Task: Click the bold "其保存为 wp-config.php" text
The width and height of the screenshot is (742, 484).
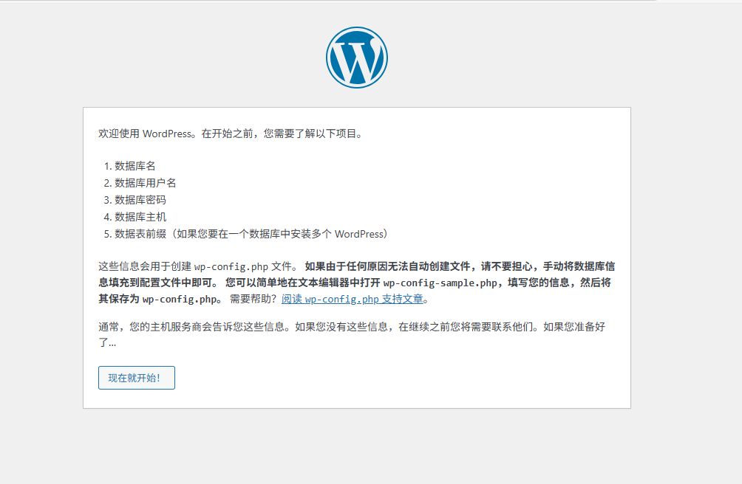Action: [x=159, y=300]
